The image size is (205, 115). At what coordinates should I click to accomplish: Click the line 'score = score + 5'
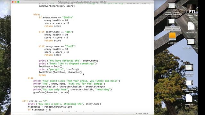click(56, 38)
